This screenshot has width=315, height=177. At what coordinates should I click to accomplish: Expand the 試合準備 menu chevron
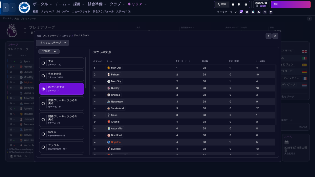click(105, 4)
